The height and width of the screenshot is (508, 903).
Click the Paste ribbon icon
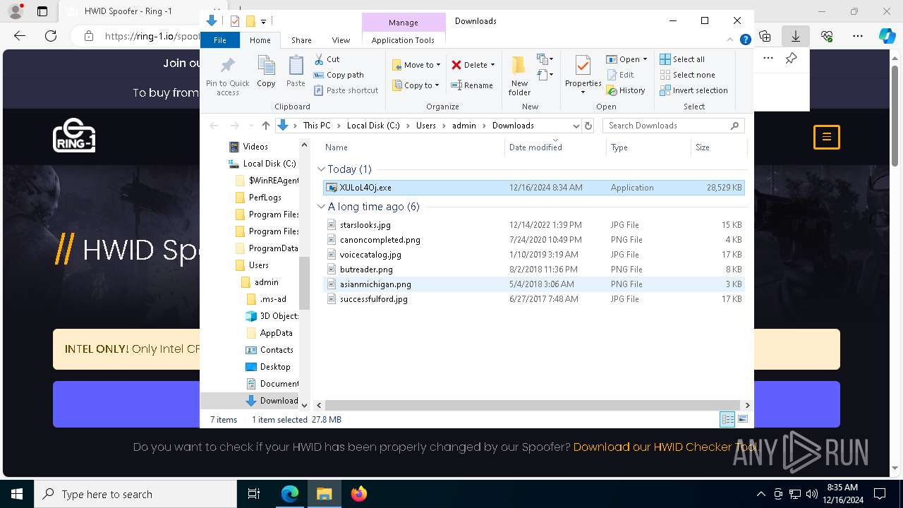[296, 72]
